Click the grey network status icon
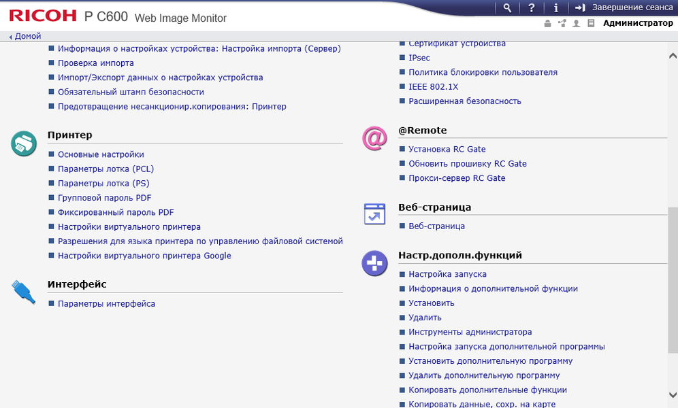Viewport: 678px width, 408px height. coord(562,24)
